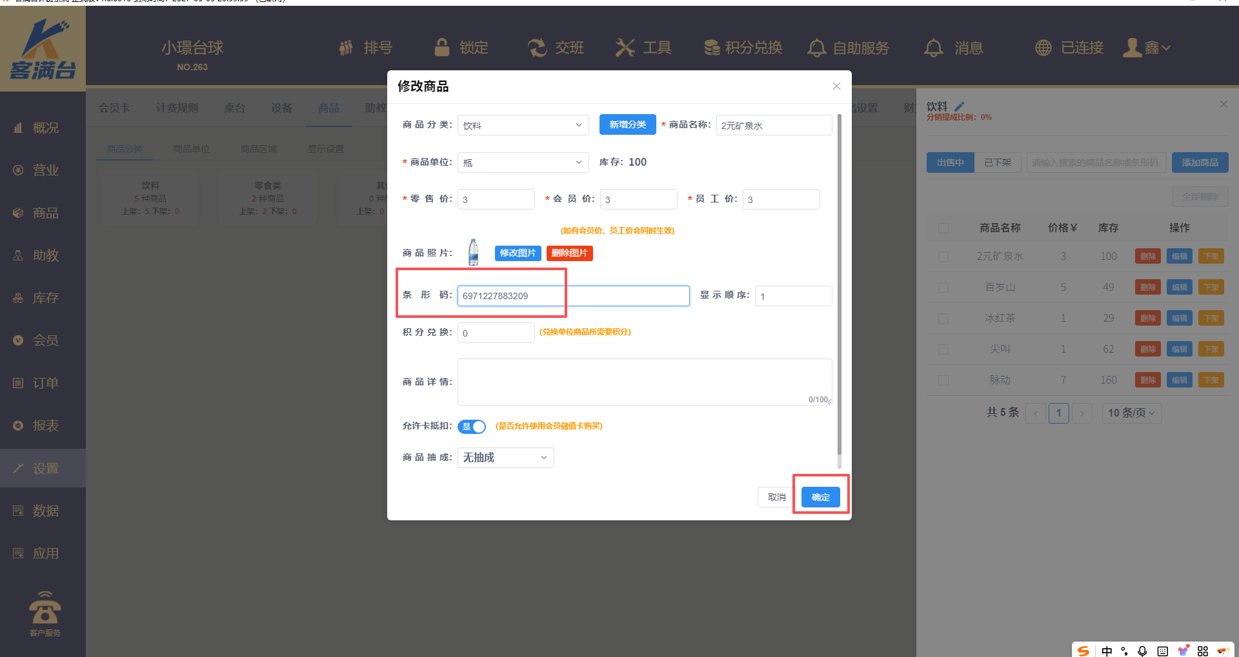Screen dimensions: 1239x657
Task: Edit 饮料 category with pencil icon
Action: [x=960, y=106]
